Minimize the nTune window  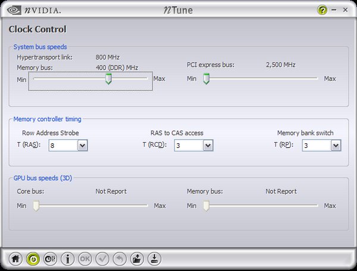point(334,10)
